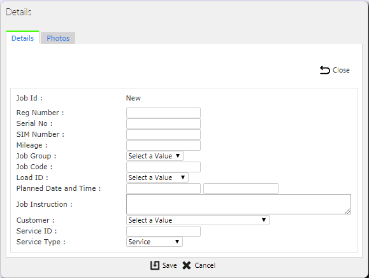This screenshot has height=278, width=369.
Task: Select the Details tab
Action: pyautogui.click(x=22, y=38)
